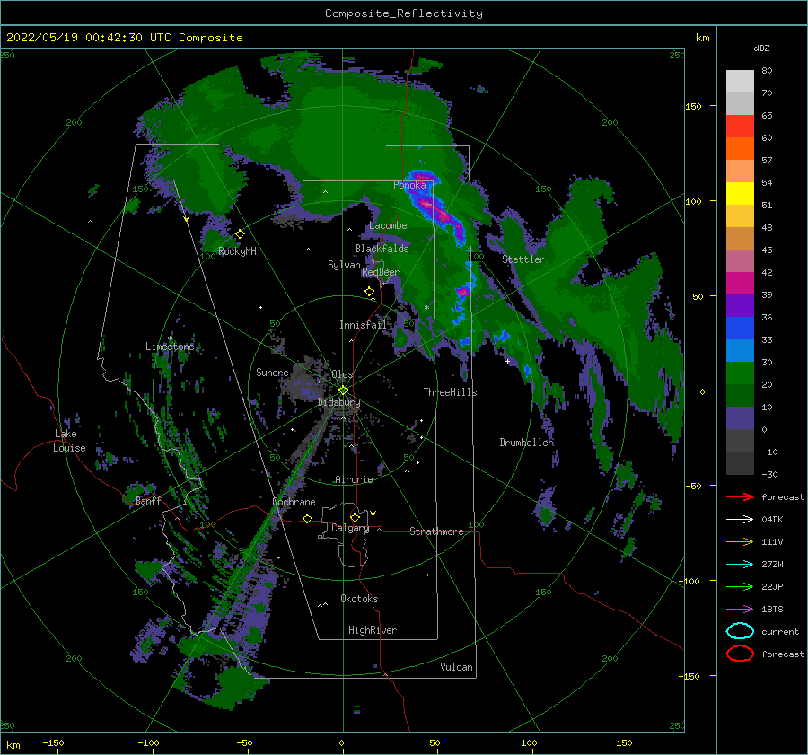Click the red forecast arrow legend icon
The image size is (808, 755).
coord(740,496)
